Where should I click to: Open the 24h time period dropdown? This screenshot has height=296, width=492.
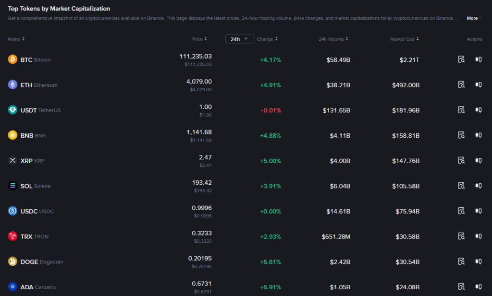pos(239,39)
